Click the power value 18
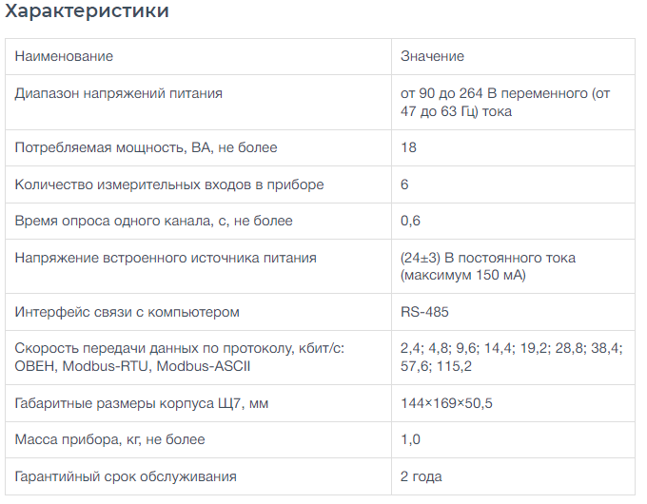The image size is (647, 504). [x=408, y=147]
